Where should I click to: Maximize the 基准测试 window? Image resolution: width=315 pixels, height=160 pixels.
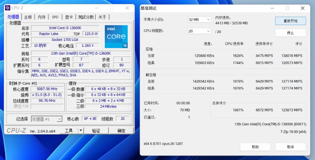tap(287, 8)
